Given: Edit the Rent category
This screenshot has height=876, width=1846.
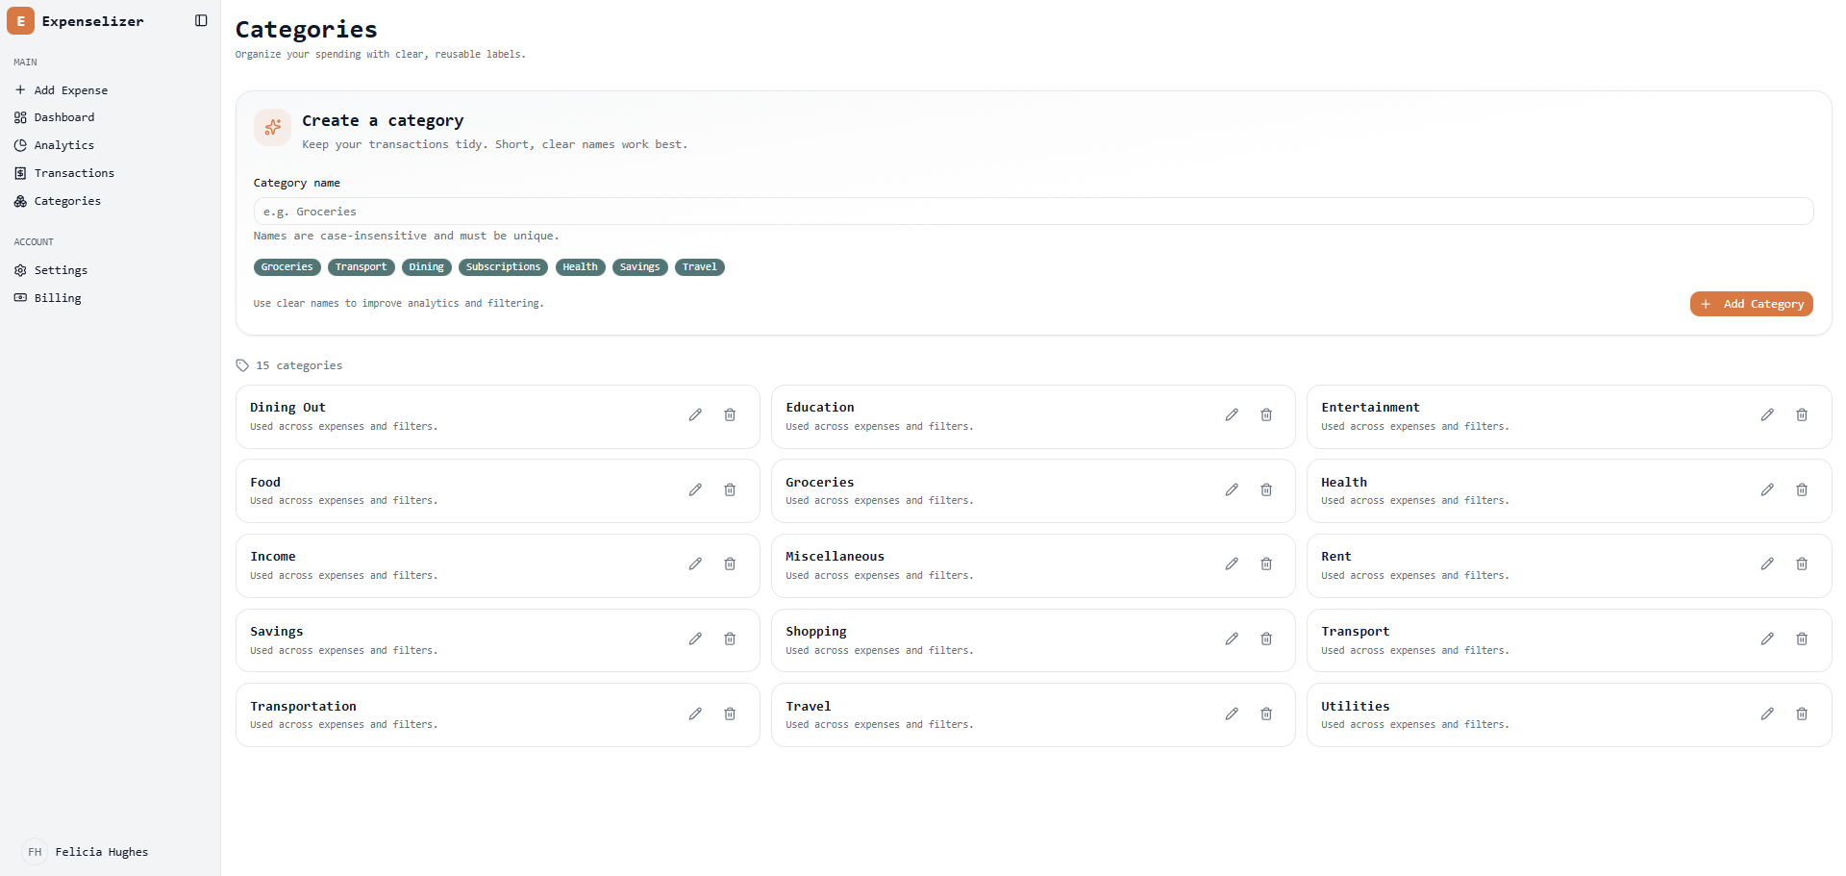Looking at the screenshot, I should [1767, 564].
